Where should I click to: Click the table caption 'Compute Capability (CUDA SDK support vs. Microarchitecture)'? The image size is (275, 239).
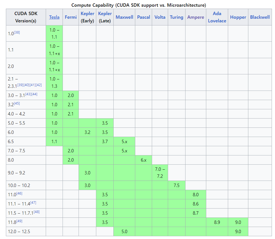click(139, 5)
